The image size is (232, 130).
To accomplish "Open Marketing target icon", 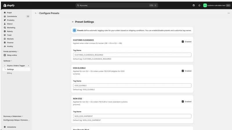I will [5, 27].
